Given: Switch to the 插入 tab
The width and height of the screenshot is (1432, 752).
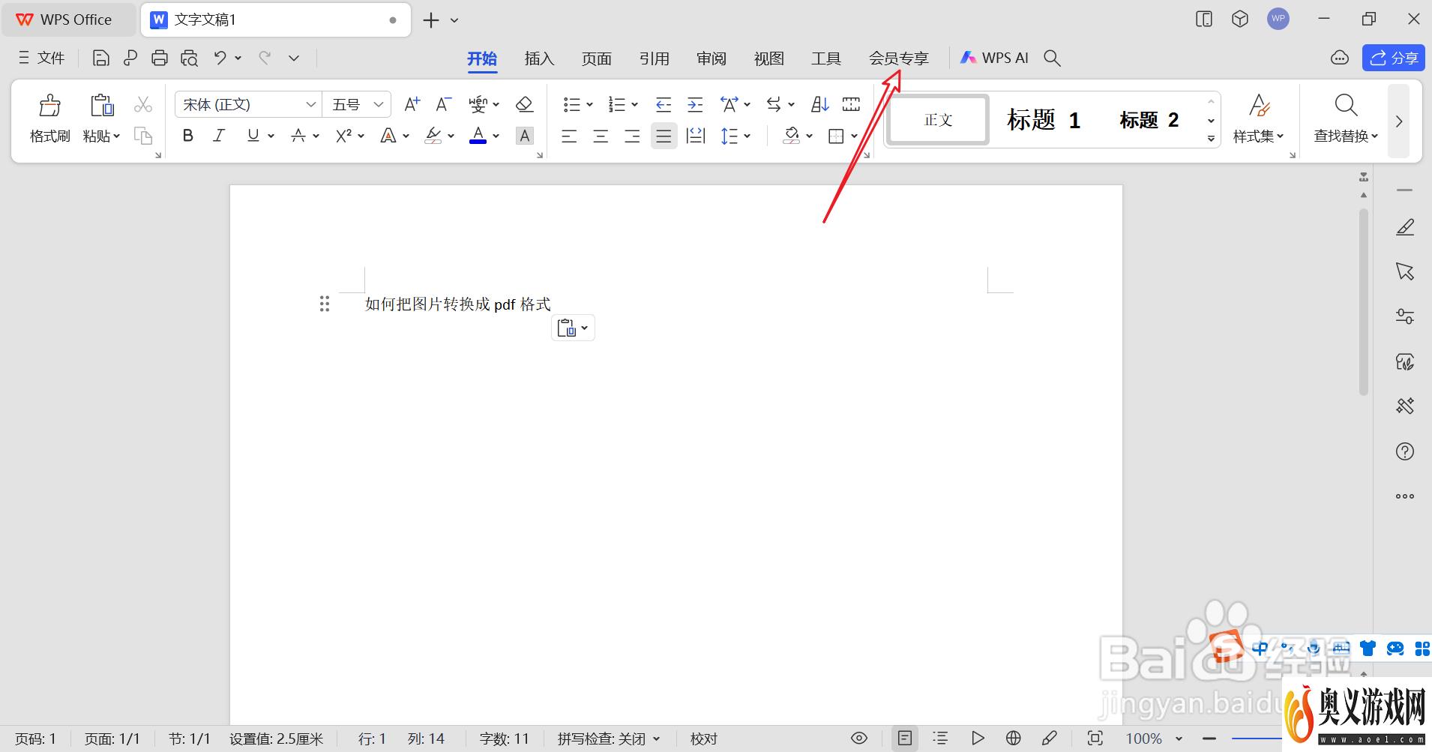Looking at the screenshot, I should tap(539, 58).
